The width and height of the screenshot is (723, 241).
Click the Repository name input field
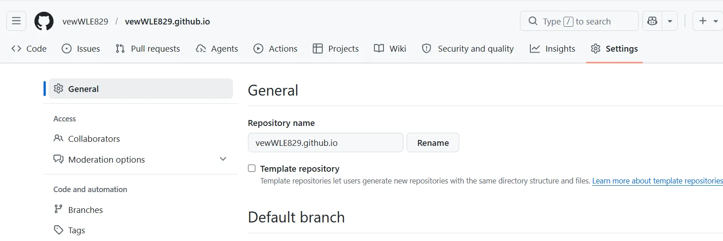click(325, 143)
